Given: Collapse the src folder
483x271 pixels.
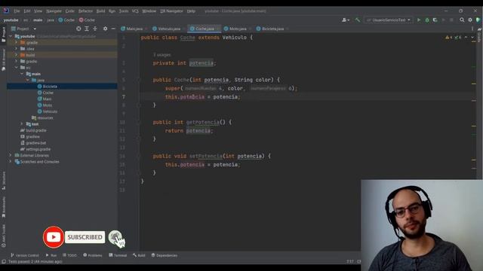Looking at the screenshot, I should [x=16, y=68].
